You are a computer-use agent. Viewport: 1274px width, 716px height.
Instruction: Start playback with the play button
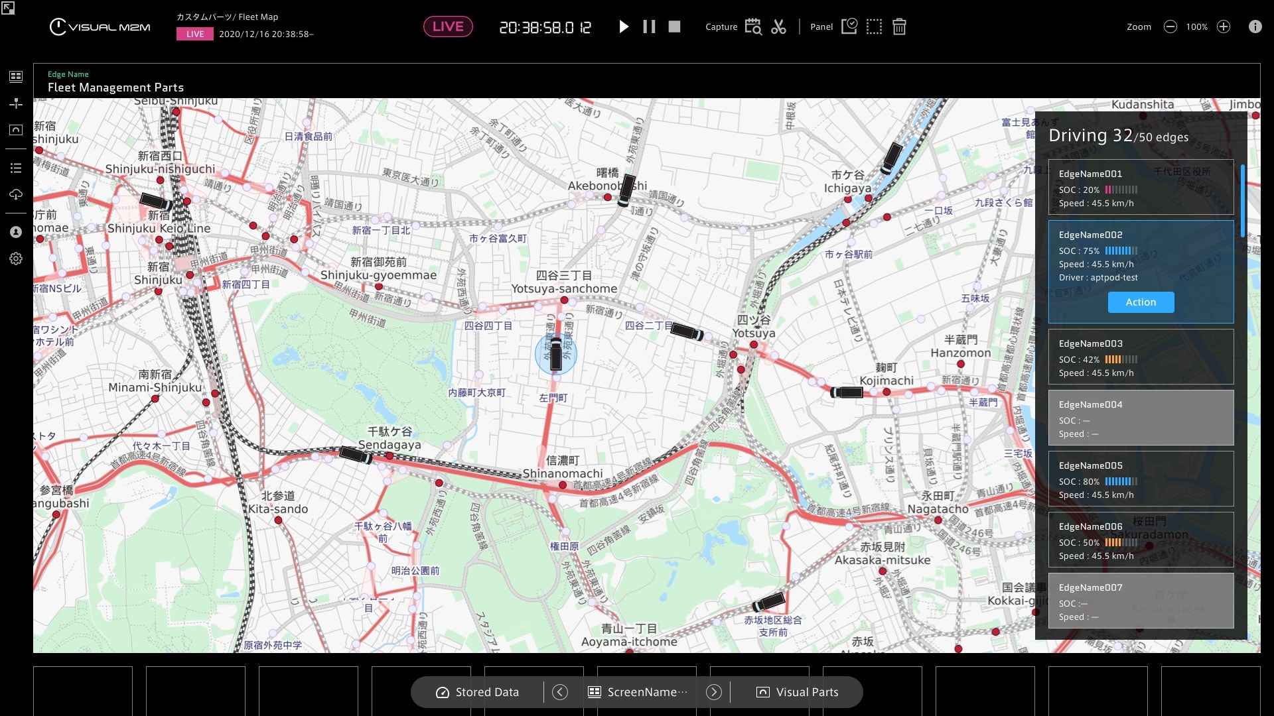624,27
